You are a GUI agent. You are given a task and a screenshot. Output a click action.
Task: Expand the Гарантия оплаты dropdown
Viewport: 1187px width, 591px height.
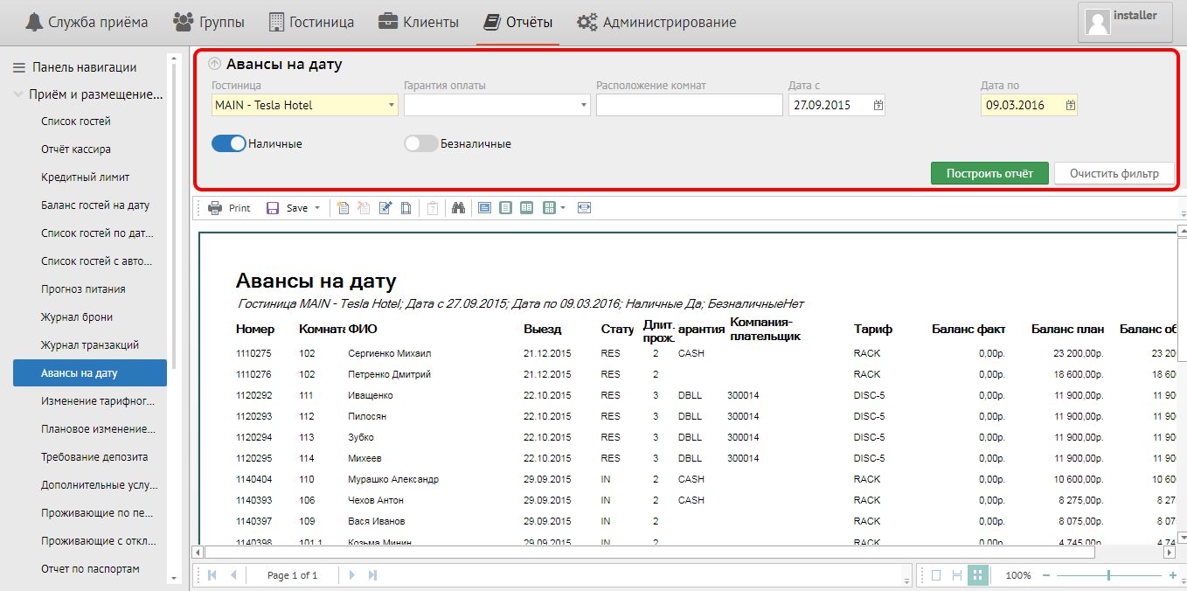583,105
